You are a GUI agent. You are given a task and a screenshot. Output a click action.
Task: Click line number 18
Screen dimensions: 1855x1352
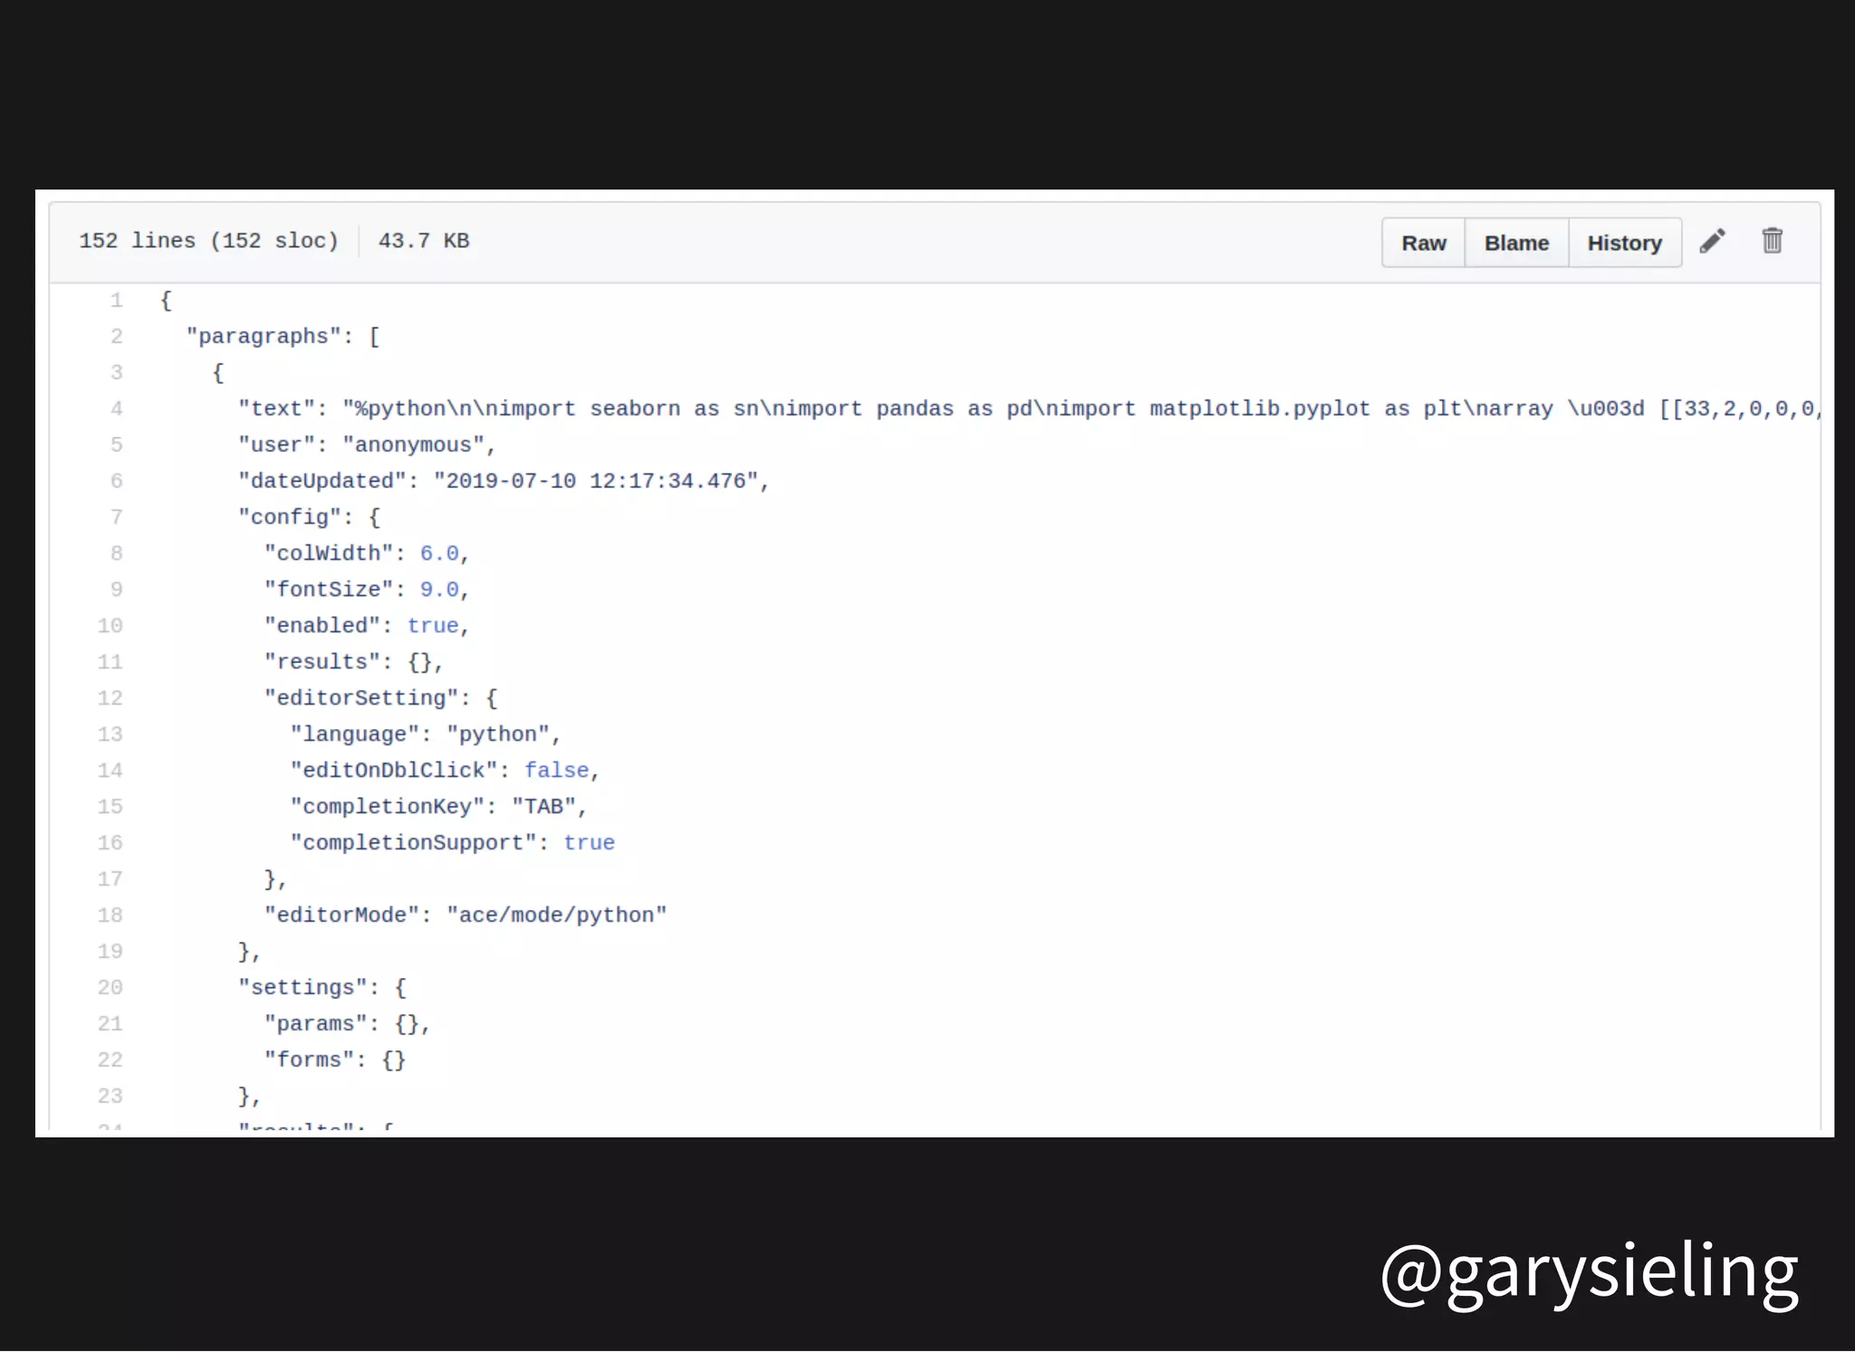pos(111,916)
